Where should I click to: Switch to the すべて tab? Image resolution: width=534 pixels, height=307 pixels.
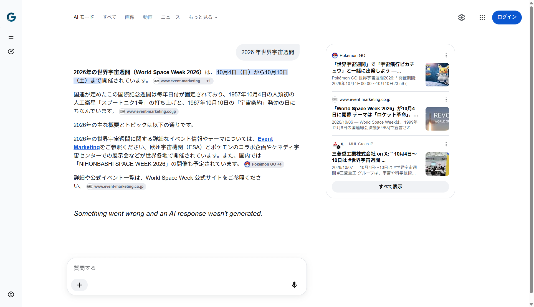pyautogui.click(x=110, y=17)
